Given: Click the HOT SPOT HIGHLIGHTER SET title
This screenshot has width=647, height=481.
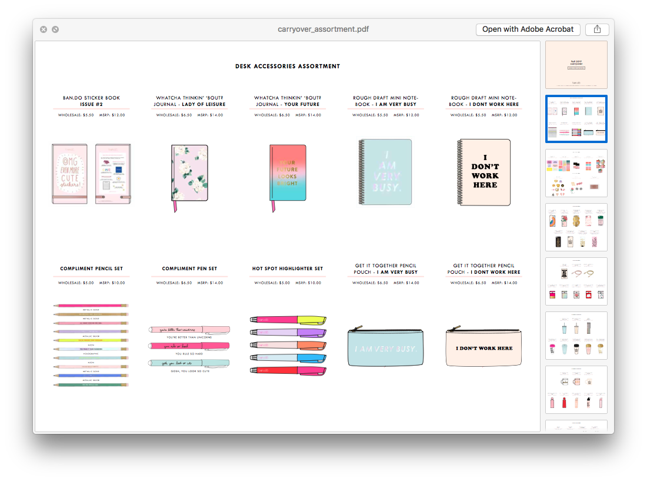Looking at the screenshot, I should pos(288,268).
